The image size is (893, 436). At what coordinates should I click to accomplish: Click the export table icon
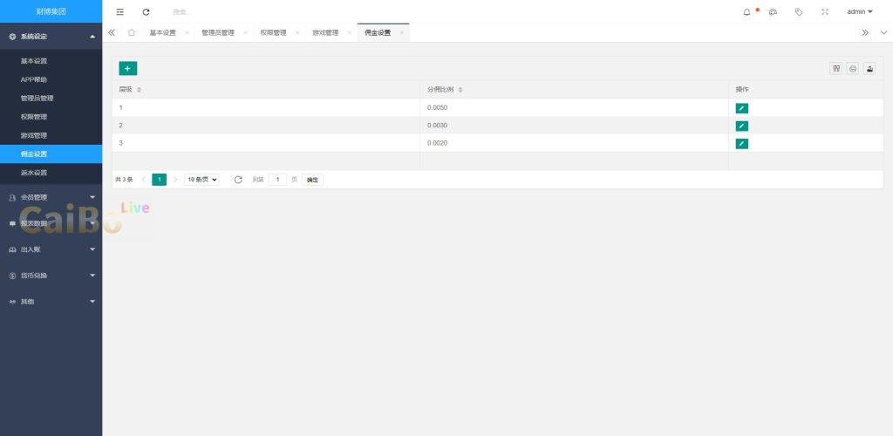(869, 69)
